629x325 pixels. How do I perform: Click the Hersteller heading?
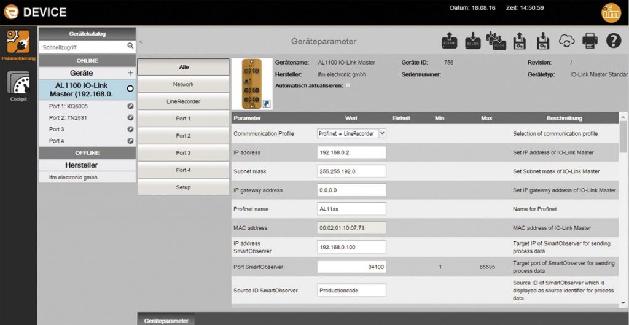tap(87, 165)
